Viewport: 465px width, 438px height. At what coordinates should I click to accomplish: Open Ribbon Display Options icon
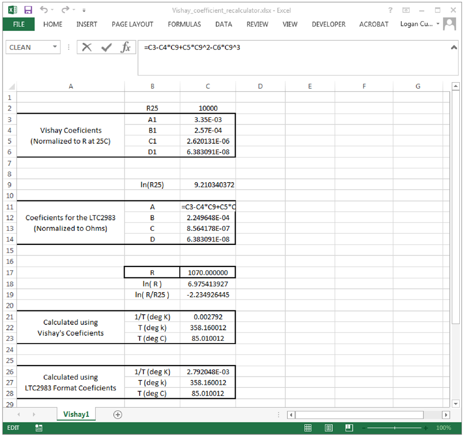[x=406, y=10]
